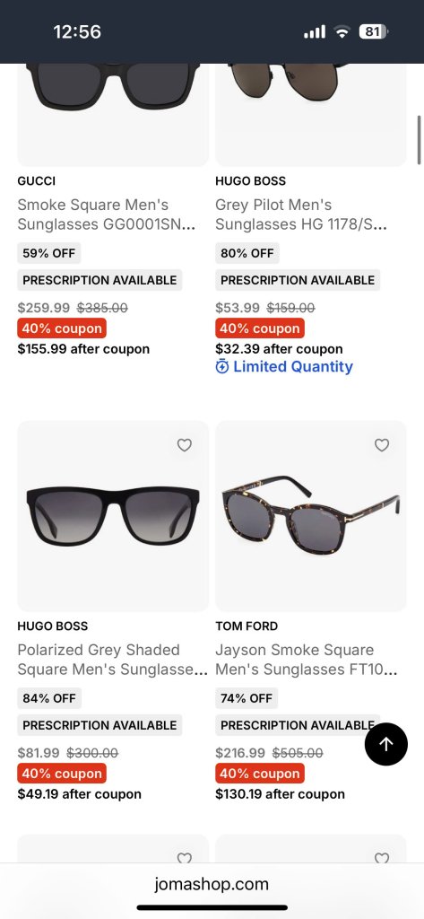
Task: Click 40% coupon badge on Tom Ford item
Action: tap(259, 774)
